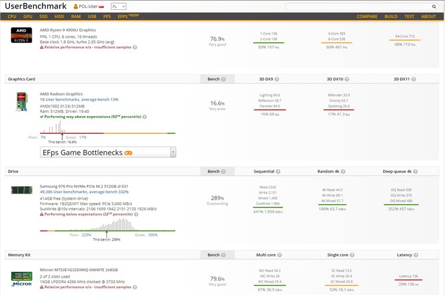This screenshot has width=445, height=295.
Task: Click the Great 398% value on drive chart
Action: 153,235
